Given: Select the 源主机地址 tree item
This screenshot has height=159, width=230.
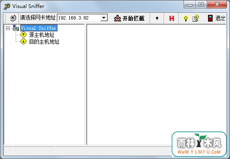Looking at the screenshot, I should [x=41, y=35].
